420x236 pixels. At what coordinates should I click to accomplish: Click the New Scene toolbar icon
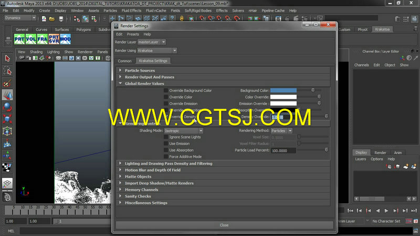click(44, 18)
